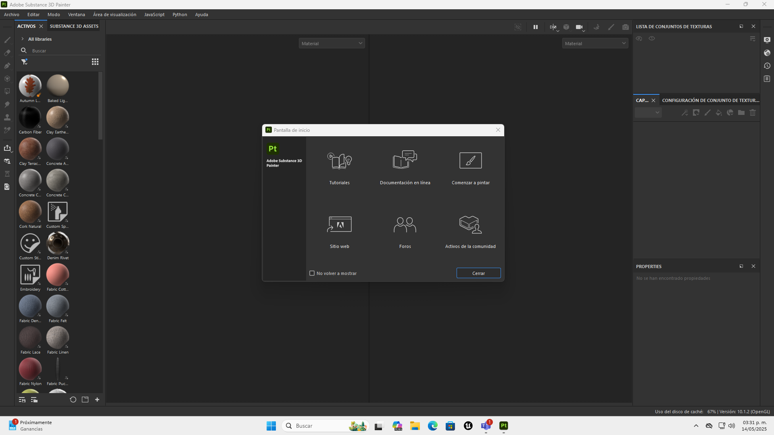This screenshot has width=774, height=435.
Task: Toggle the crossed-eye icon in texture set list
Action: click(639, 38)
